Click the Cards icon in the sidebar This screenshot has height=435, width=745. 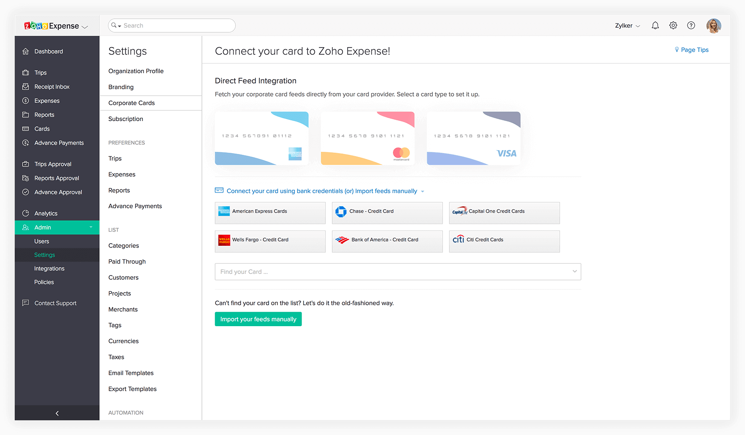[x=26, y=128]
